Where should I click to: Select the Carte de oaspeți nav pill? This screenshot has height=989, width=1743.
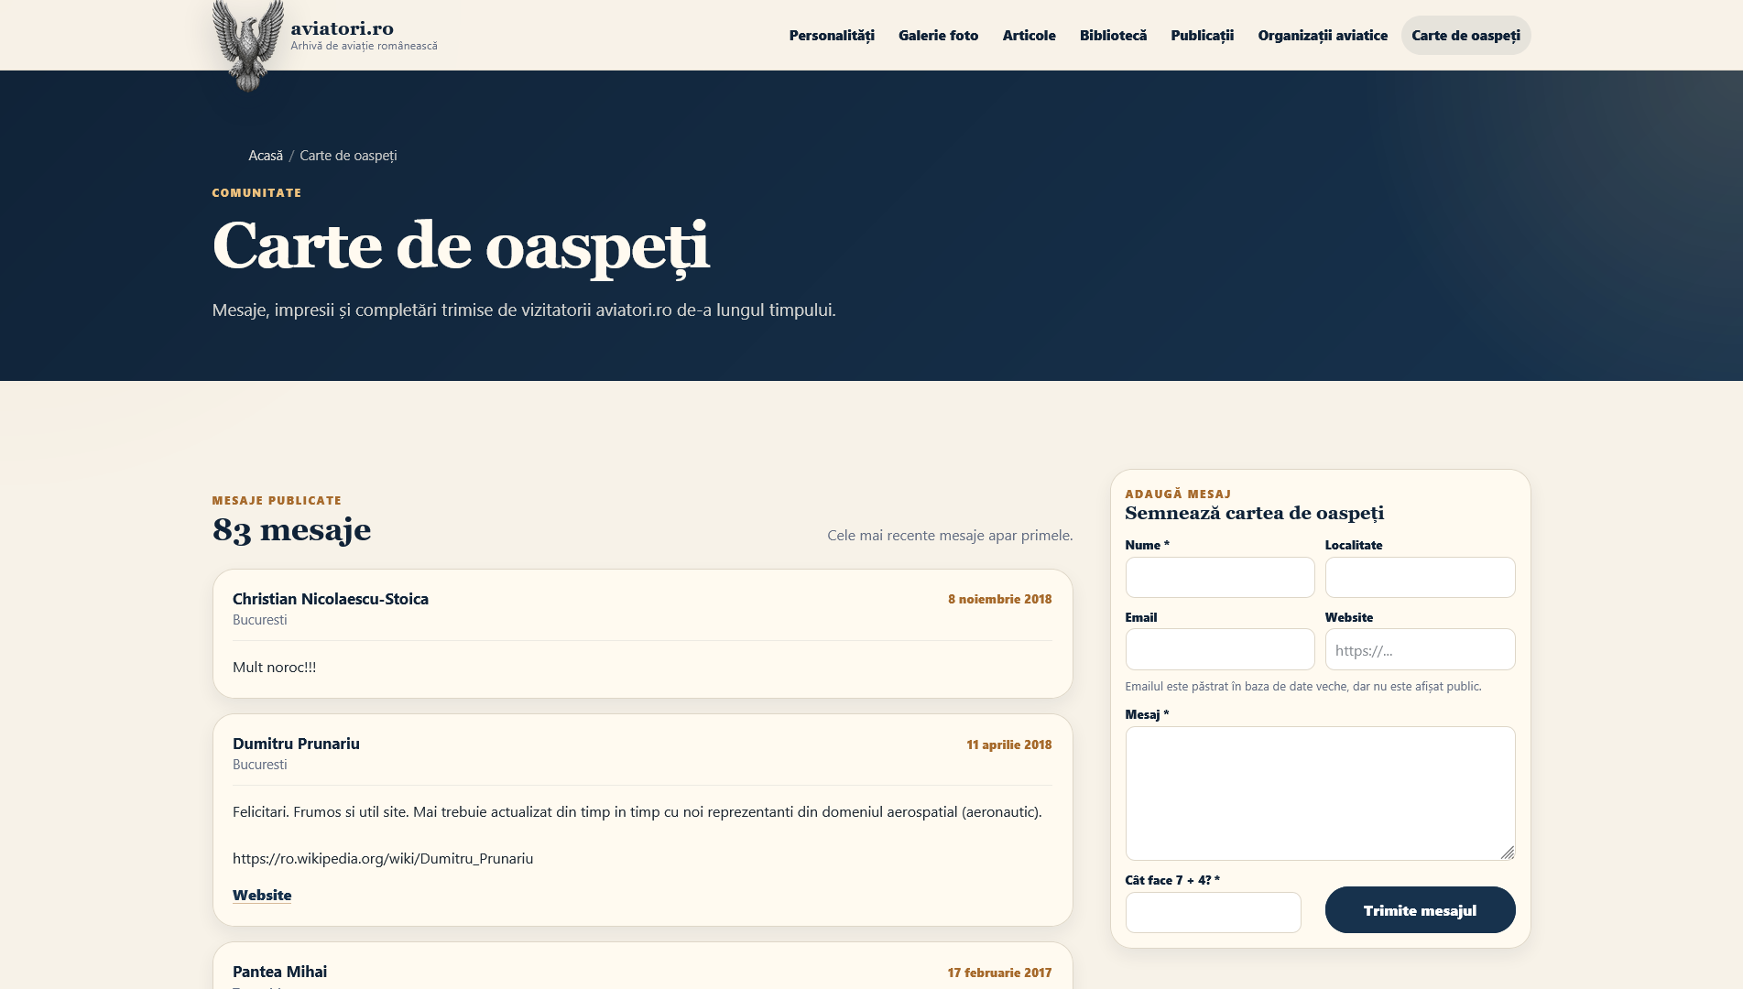tap(1465, 35)
